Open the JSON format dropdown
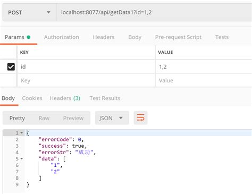Image resolution: width=252 pixels, height=194 pixels. [112, 118]
